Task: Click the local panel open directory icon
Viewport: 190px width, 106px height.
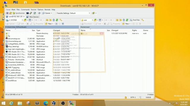Action: point(25,20)
